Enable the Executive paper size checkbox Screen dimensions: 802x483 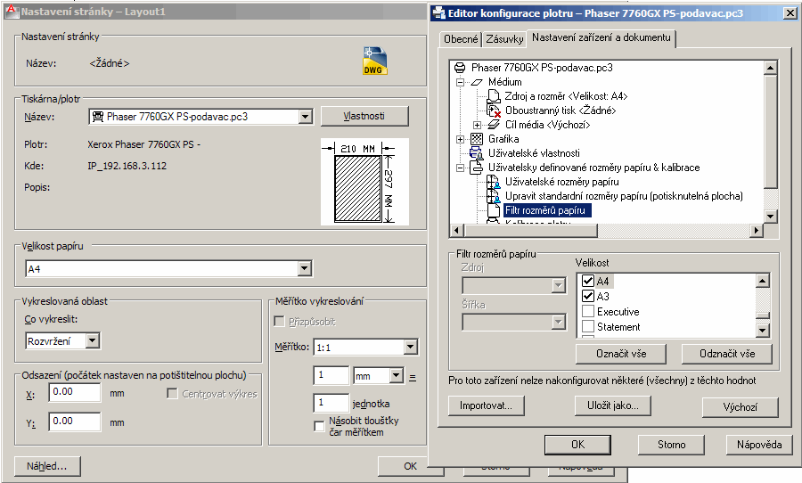click(588, 312)
